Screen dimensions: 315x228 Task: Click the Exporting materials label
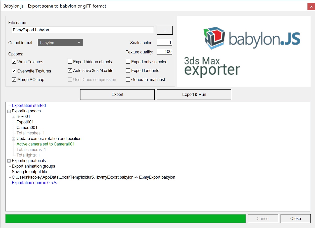[x=29, y=161]
